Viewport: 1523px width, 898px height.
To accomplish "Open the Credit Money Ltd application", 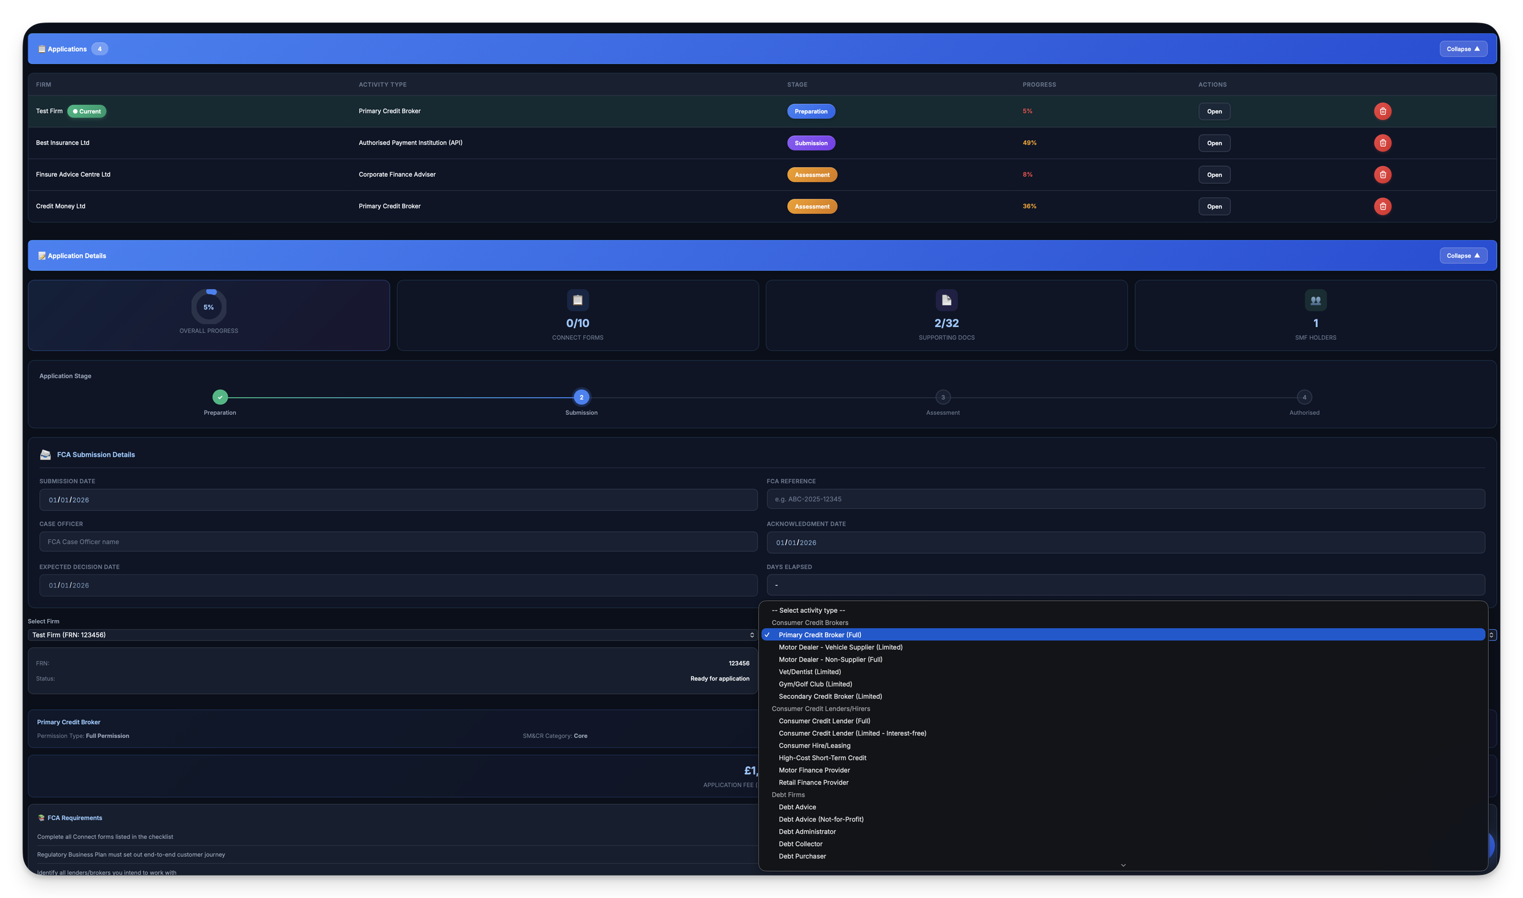I will 1214,207.
